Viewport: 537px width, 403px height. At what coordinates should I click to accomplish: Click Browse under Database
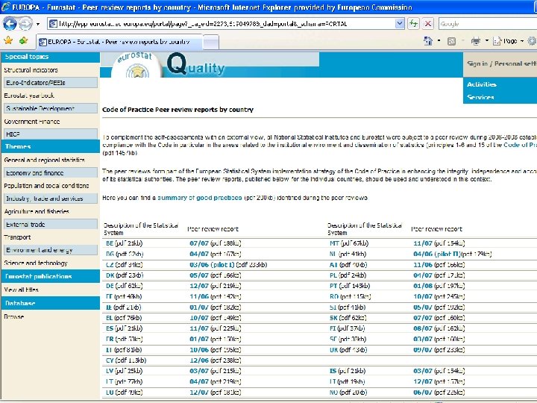tap(13, 316)
